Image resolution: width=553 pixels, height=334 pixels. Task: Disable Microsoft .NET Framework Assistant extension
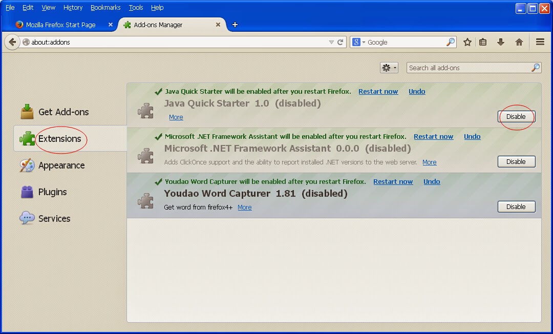(516, 161)
